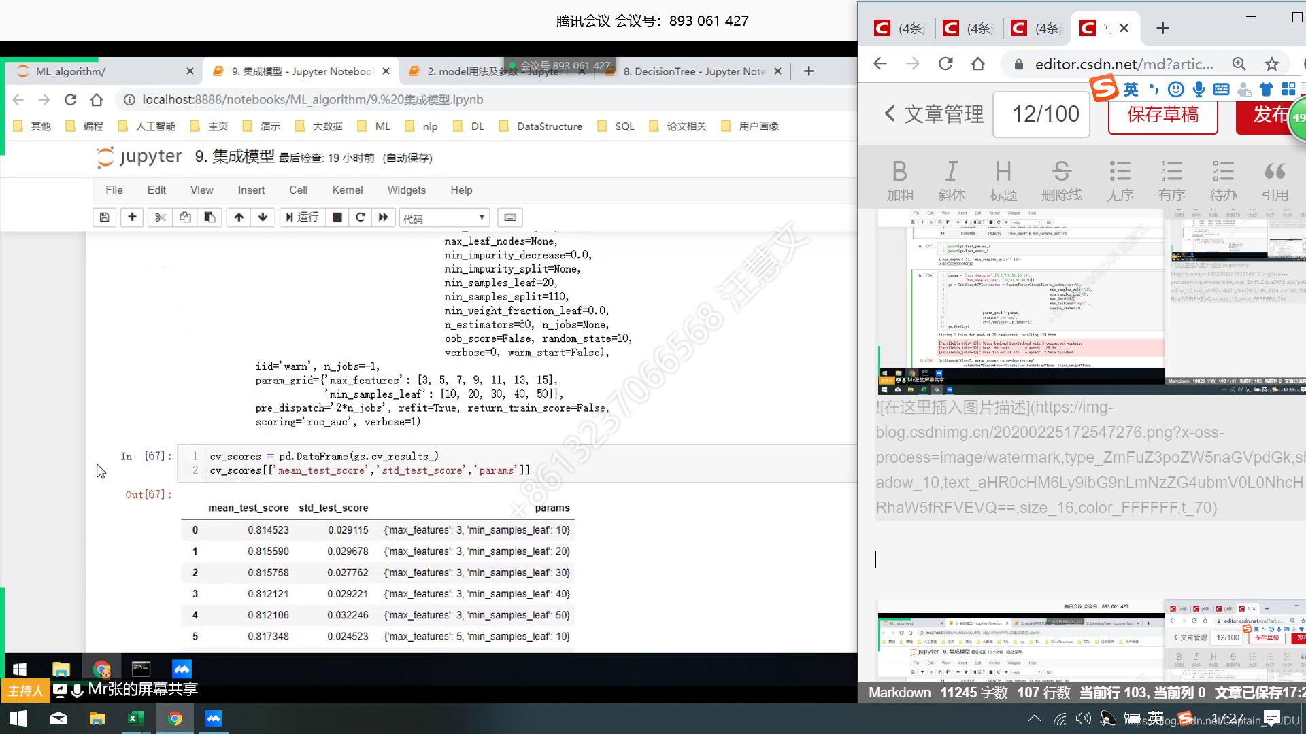Open the Cell menu in Jupyter
The image size is (1306, 734).
298,190
